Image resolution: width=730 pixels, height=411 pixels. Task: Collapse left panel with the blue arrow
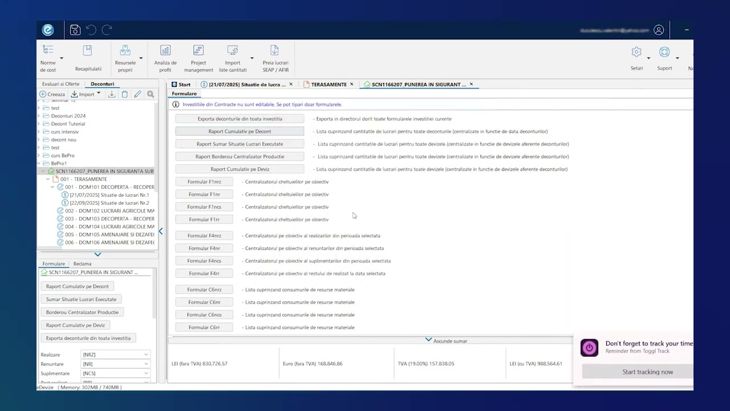(161, 231)
